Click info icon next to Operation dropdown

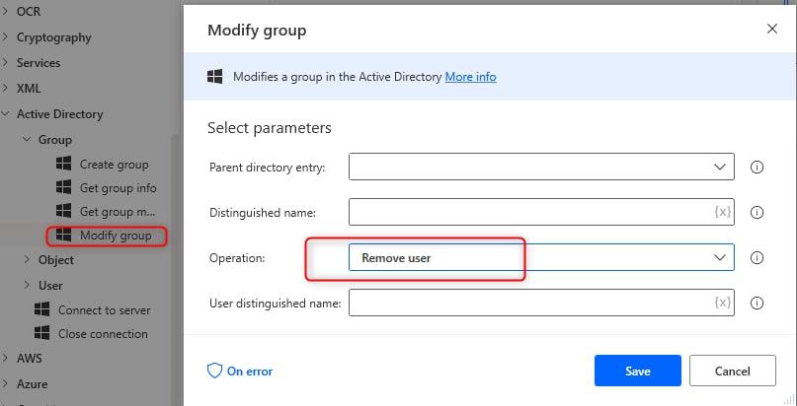pyautogui.click(x=757, y=258)
